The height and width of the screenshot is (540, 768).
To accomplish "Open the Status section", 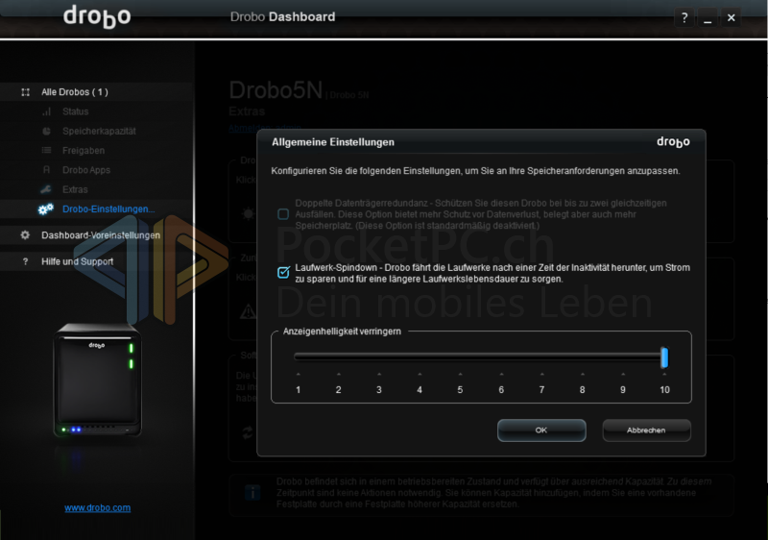I will (x=76, y=111).
